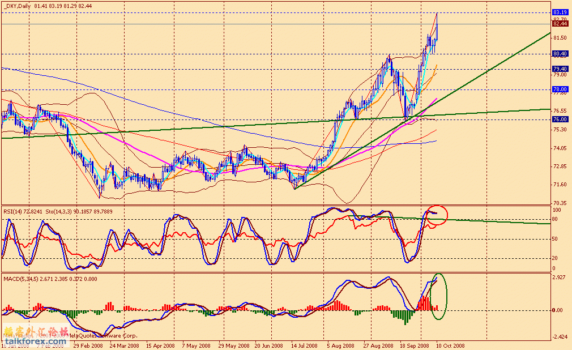This screenshot has height=350, width=572.
Task: Click the 2.927 MACD scale value
Action: point(560,278)
